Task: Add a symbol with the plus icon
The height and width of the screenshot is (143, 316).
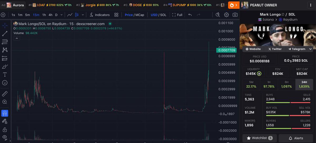Action: click(3, 15)
